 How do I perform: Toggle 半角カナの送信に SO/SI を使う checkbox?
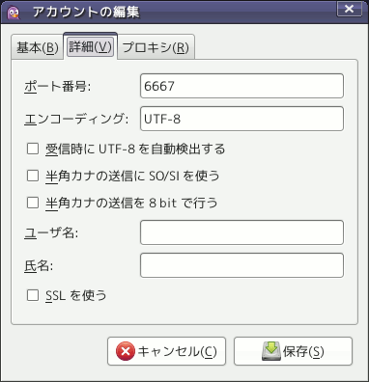point(33,176)
